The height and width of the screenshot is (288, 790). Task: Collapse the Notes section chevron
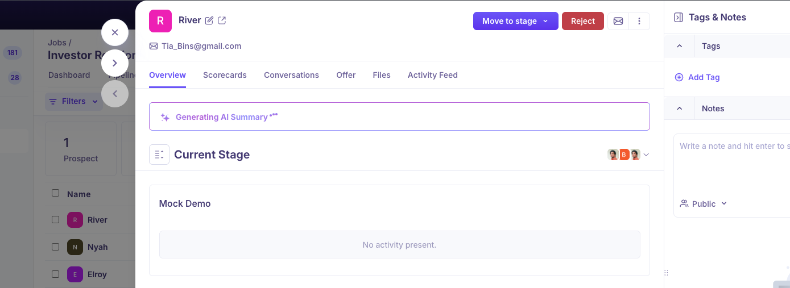(x=680, y=108)
